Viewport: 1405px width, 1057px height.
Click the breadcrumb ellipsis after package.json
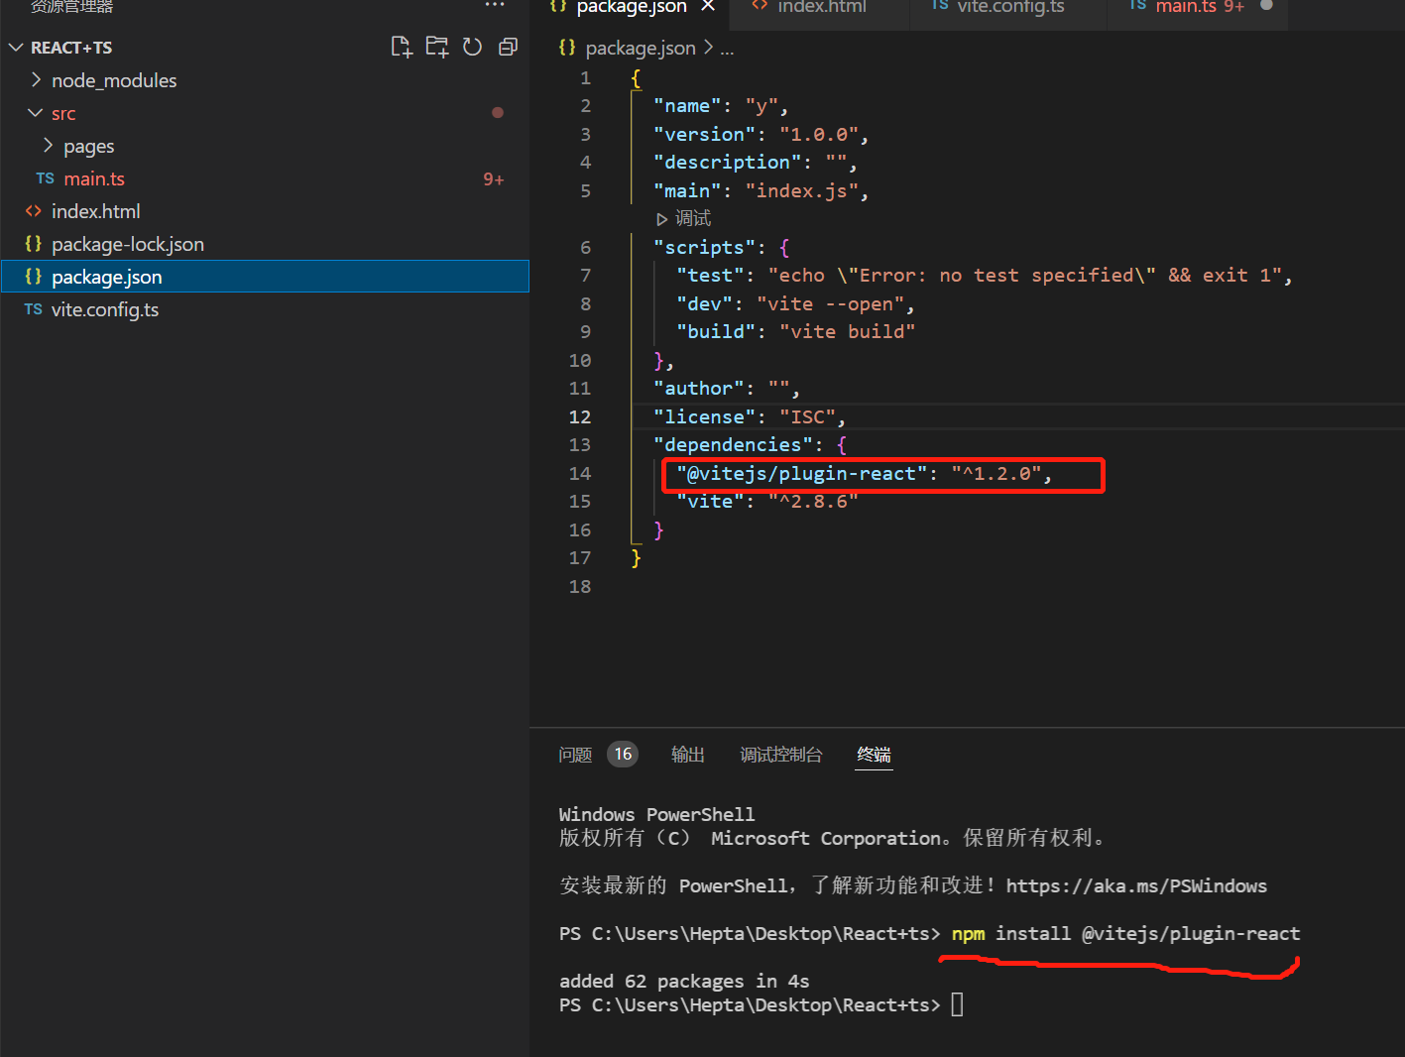click(727, 49)
